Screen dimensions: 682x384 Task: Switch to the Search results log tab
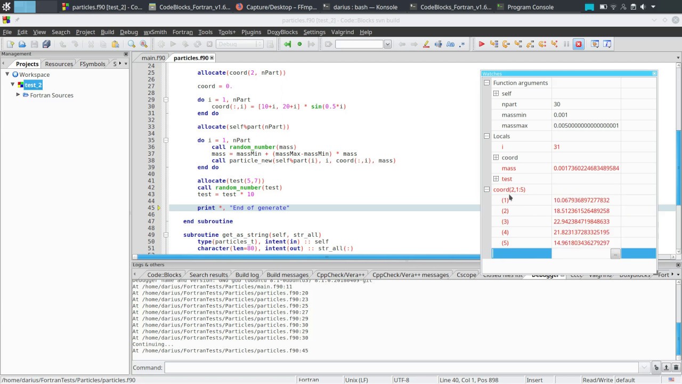pyautogui.click(x=208, y=275)
